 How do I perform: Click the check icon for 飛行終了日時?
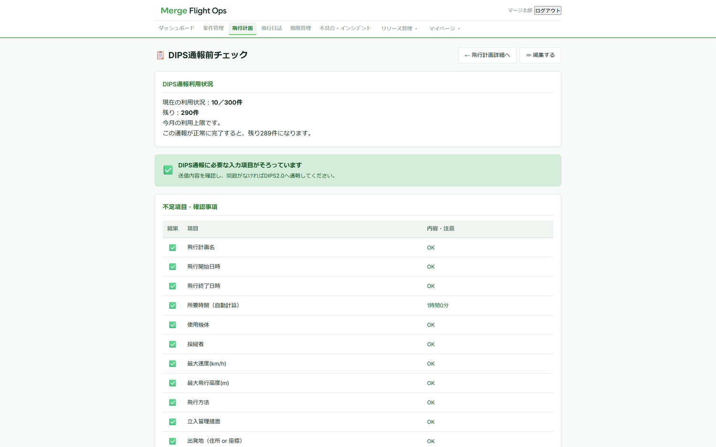[x=173, y=286]
